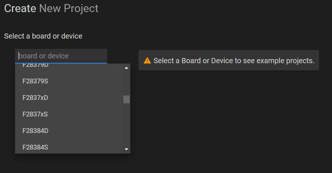332x173 pixels.
Task: Click scrollbar track below the thumb
Action: pos(126,125)
